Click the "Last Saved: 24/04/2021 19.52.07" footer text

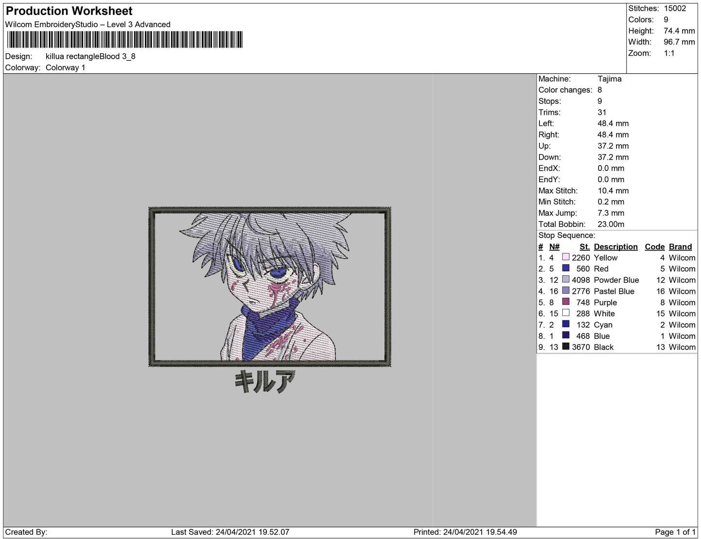pyautogui.click(x=230, y=532)
